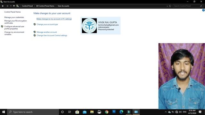Viewport: 205px width, 115px height.
Task: Click the Password protected text
Action: coord(106,30)
